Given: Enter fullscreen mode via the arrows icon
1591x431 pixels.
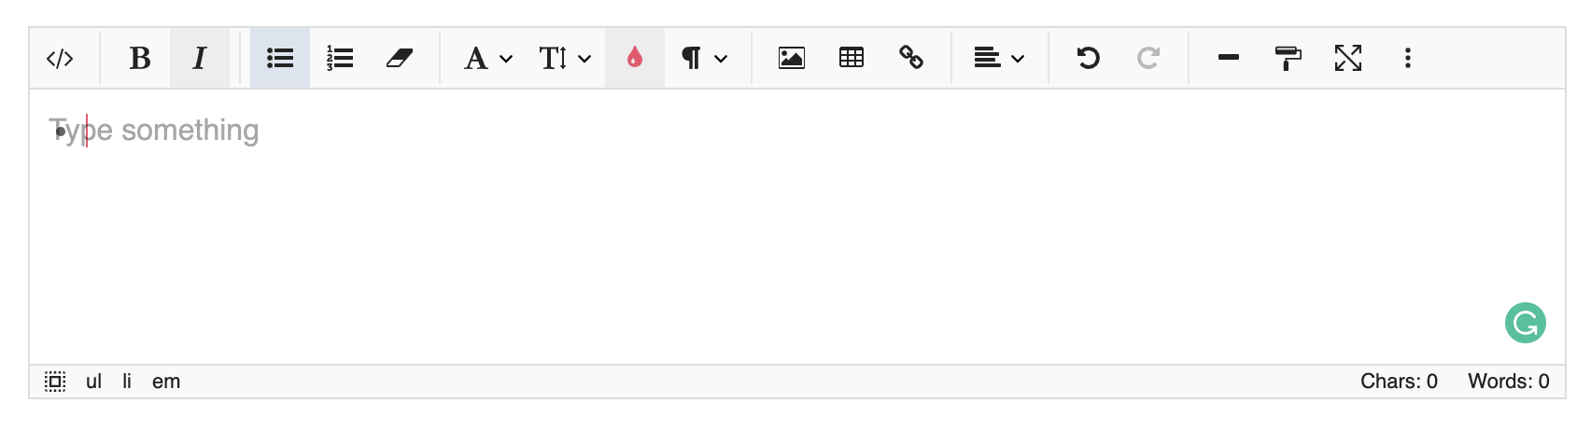Looking at the screenshot, I should [1348, 58].
